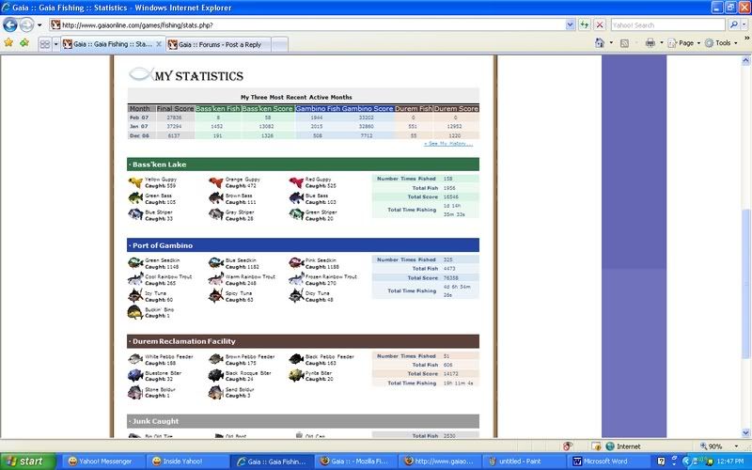Open the Page menu dropdown
This screenshot has height=470, width=752.
(x=684, y=42)
